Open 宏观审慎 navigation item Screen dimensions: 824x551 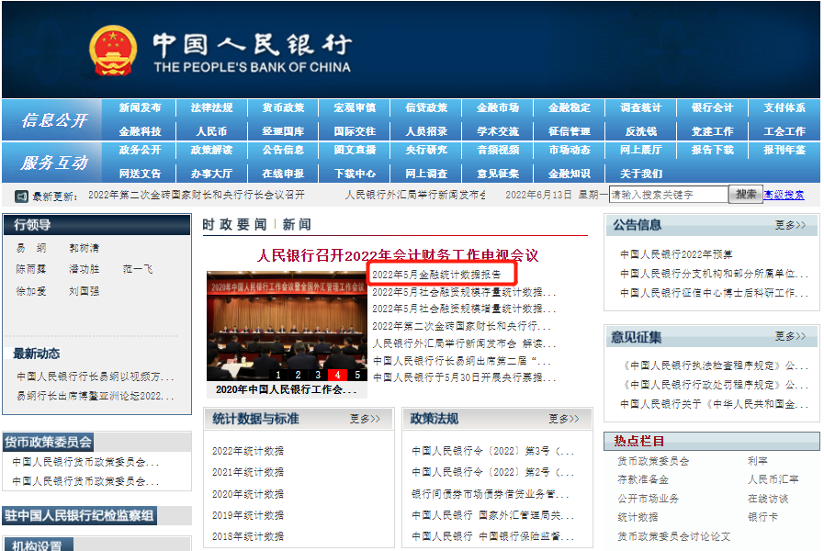355,107
